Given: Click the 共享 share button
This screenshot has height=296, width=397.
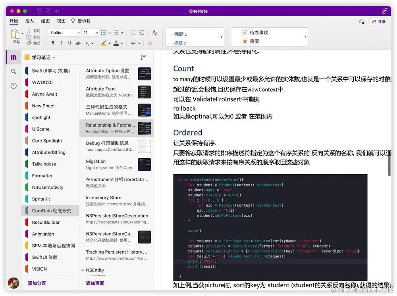Looking at the screenshot, I should [379, 21].
